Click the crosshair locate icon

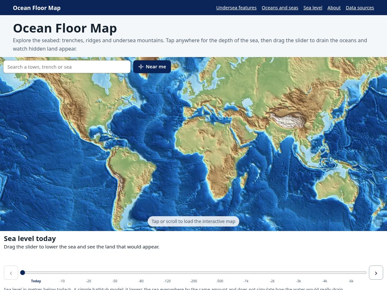pyautogui.click(x=141, y=67)
